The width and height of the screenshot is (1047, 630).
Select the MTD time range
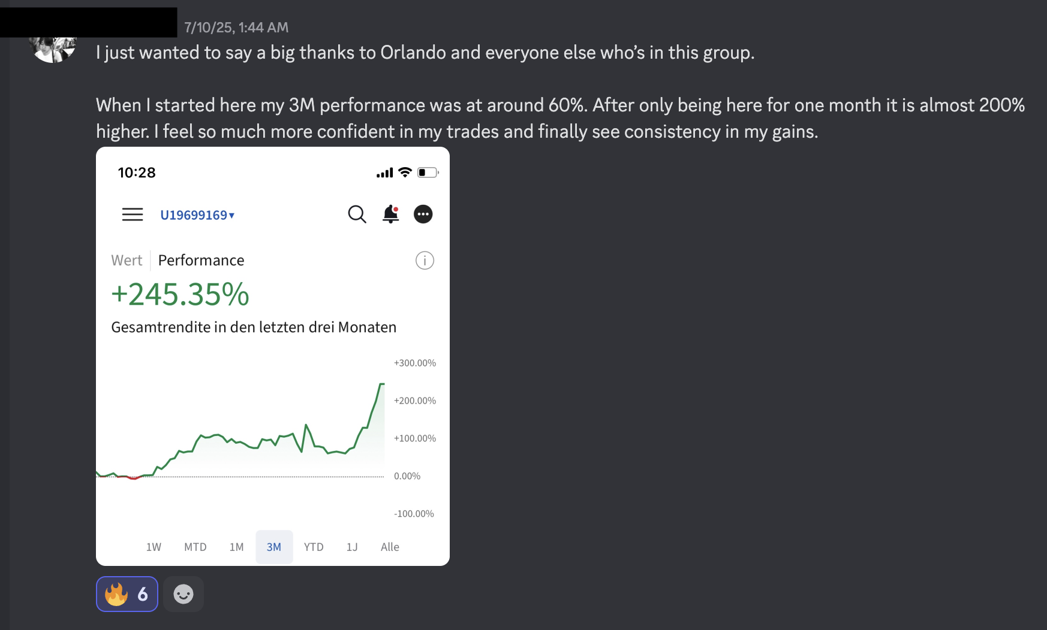[195, 547]
